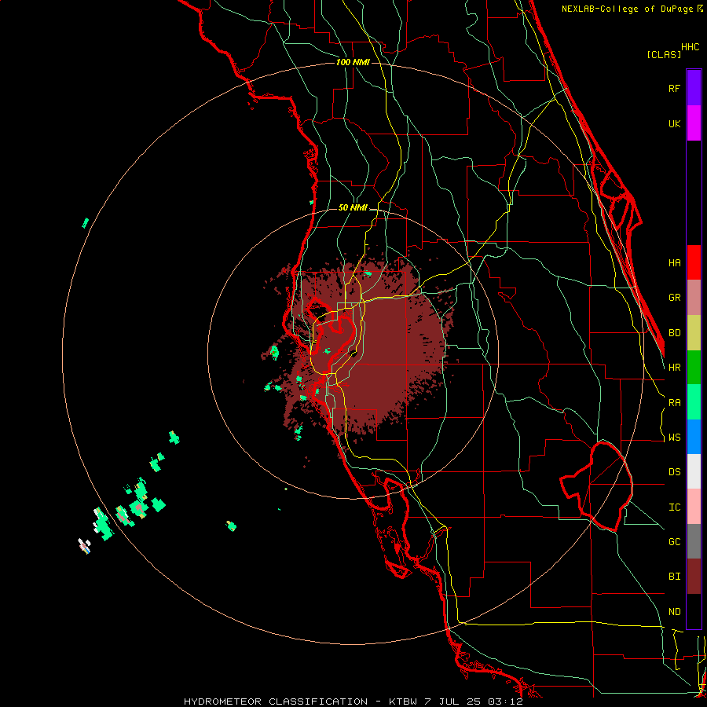Click the white DS legend color swatch

coord(694,471)
